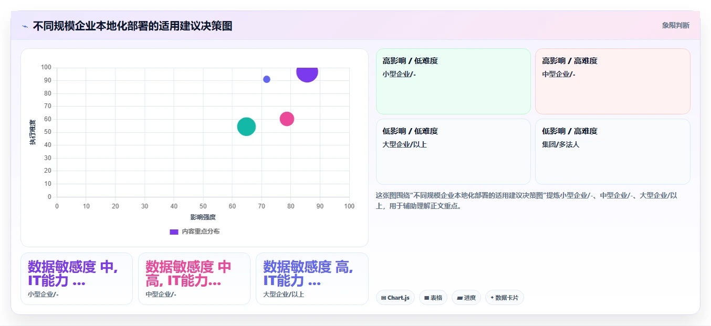Click the 数据卡片 tag

tap(505, 298)
